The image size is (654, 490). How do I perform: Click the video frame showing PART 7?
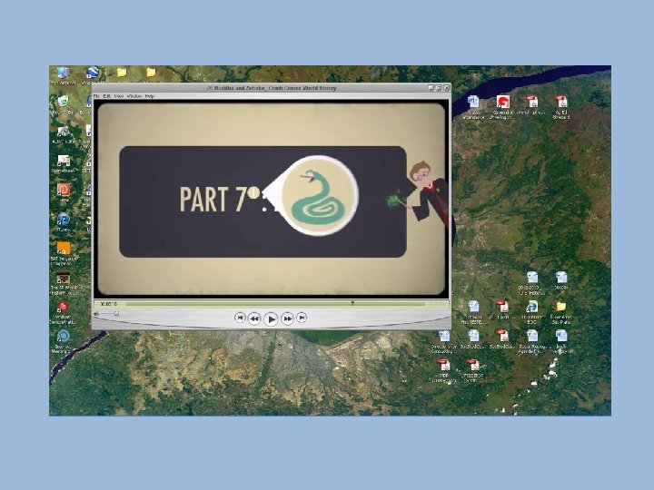[271, 200]
